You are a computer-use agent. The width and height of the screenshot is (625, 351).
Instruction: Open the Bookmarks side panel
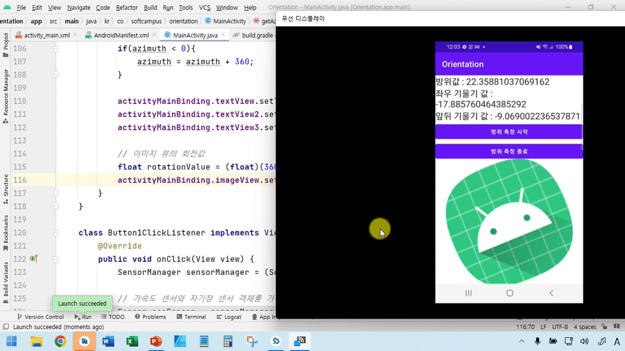pos(6,233)
